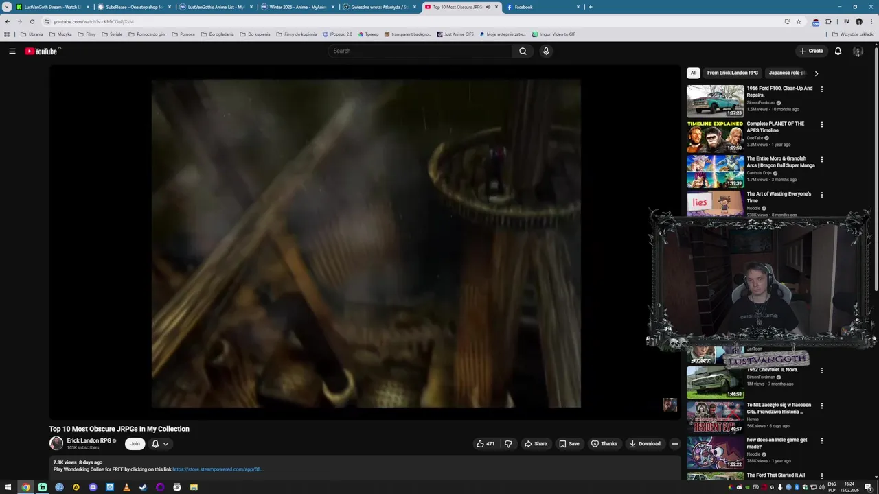Screen dimensions: 879x494
Task: Dislike the video with thumbs-down
Action: pos(508,444)
